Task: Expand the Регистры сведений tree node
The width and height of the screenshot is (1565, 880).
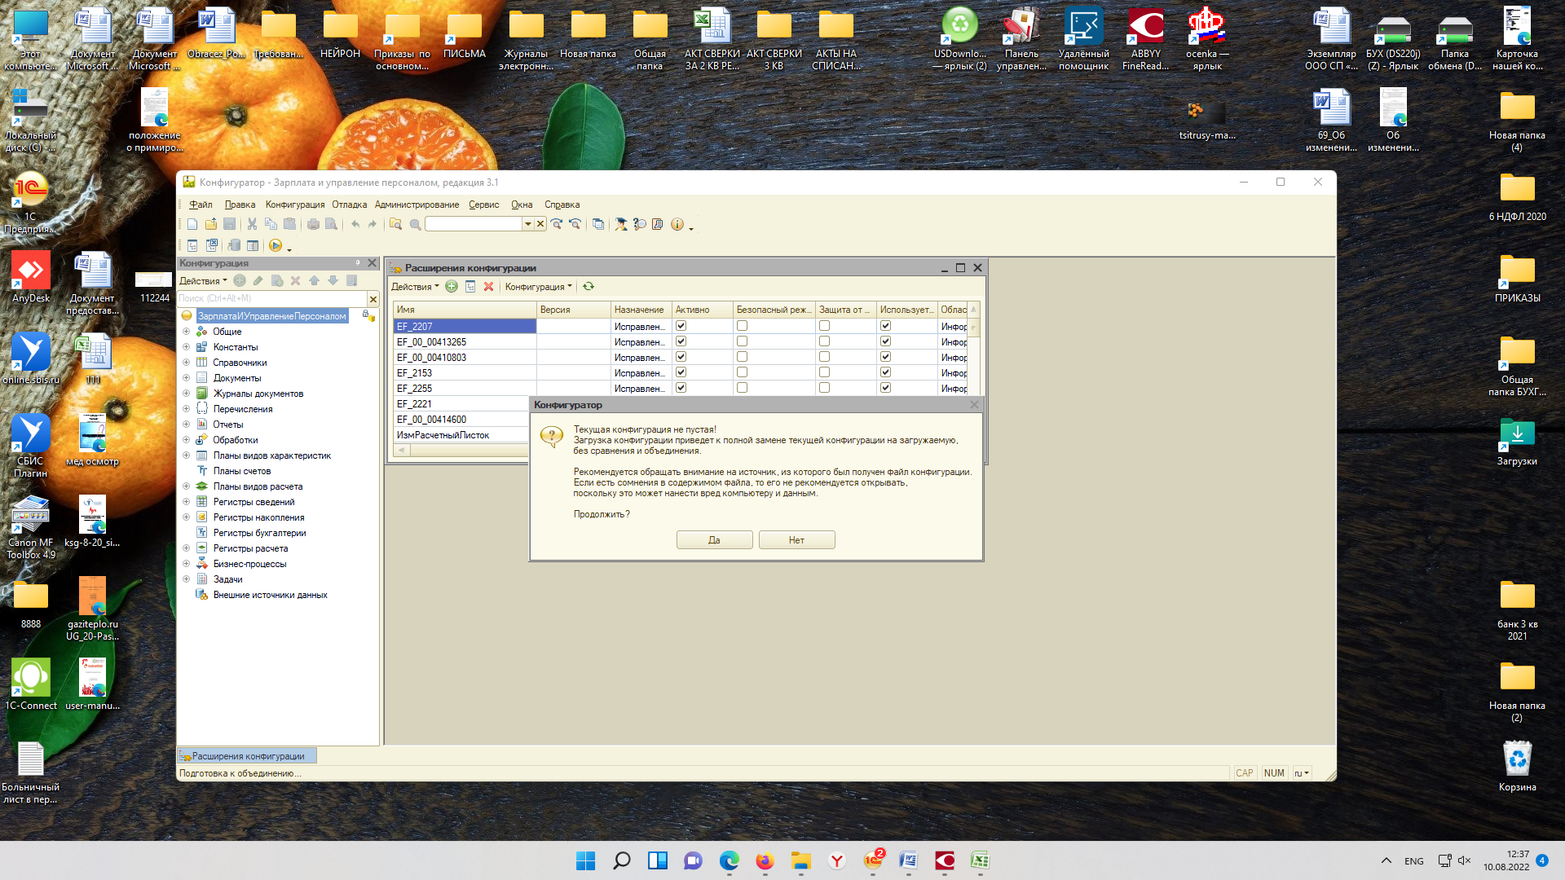Action: (x=186, y=502)
